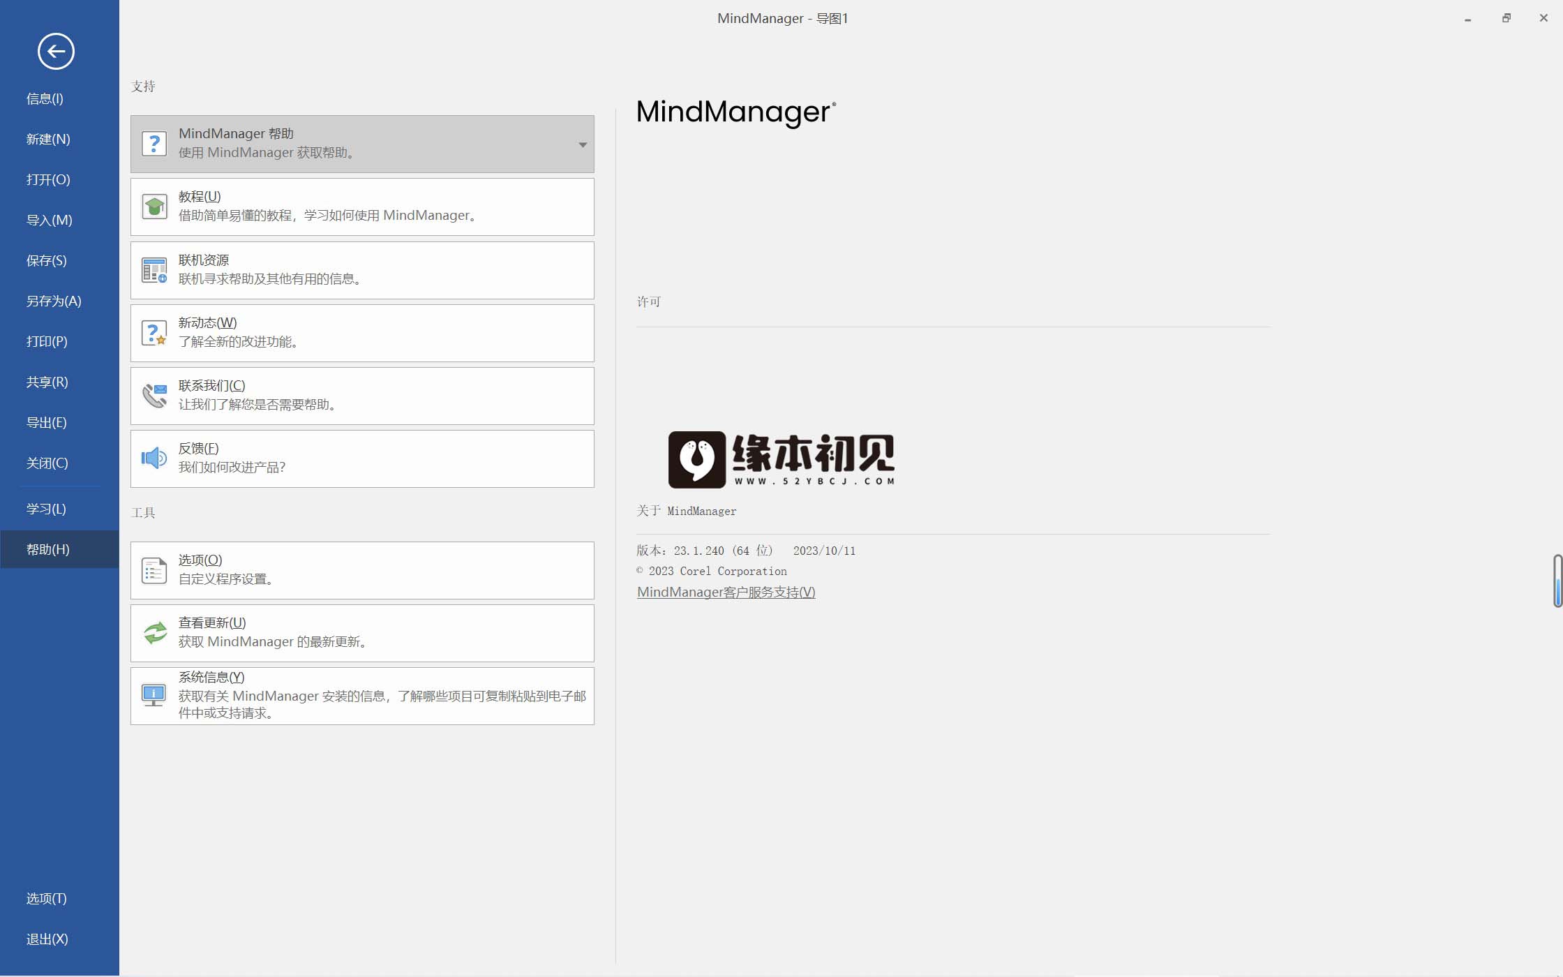Open 系统信息(Y) system info button

[362, 696]
